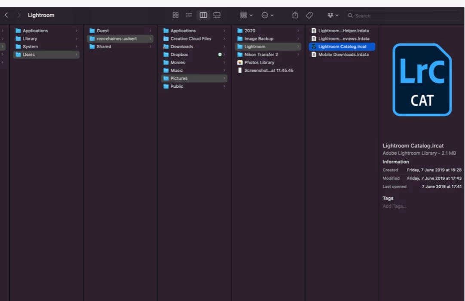465x301 pixels.
Task: Select the Movies folder
Action: [x=194, y=63]
